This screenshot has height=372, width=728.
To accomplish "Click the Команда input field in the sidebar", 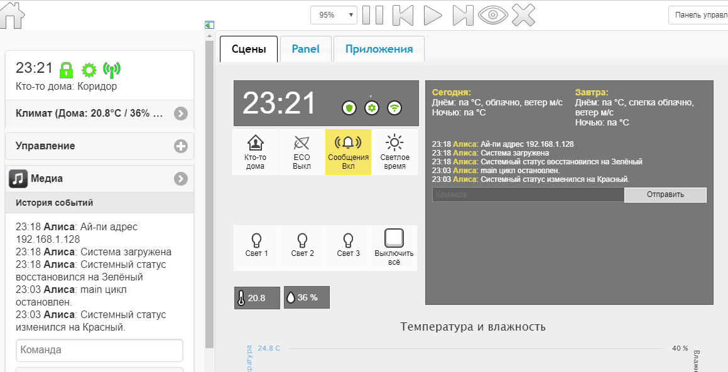I will pyautogui.click(x=99, y=351).
